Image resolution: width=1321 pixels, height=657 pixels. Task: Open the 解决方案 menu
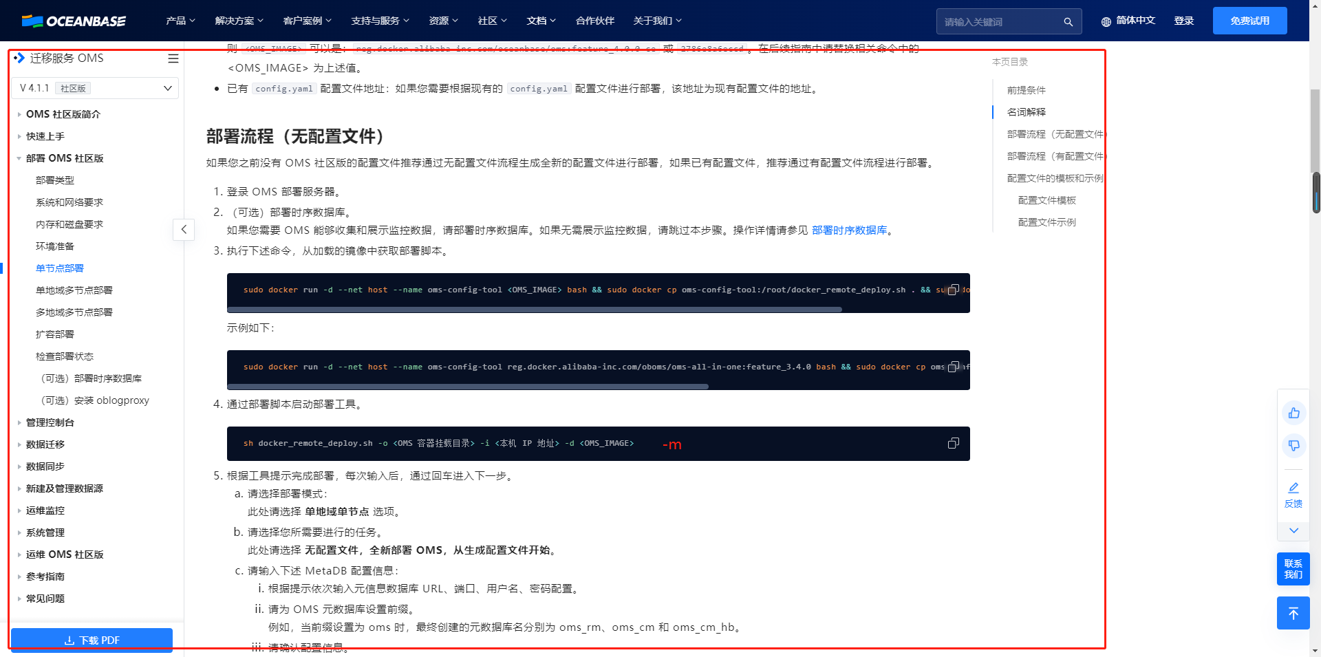[x=239, y=21]
